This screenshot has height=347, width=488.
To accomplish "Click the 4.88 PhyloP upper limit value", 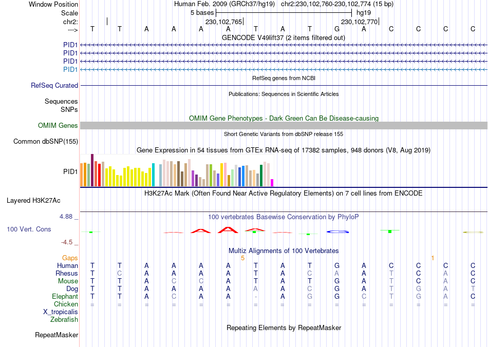I will tap(66, 217).
